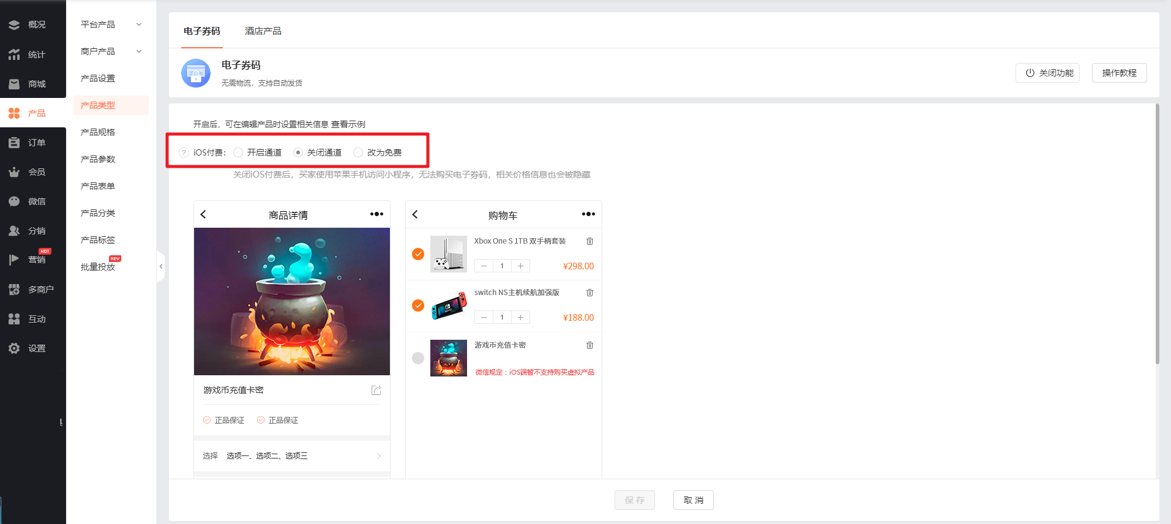Viewport: 1171px width, 524px height.
Task: Increase Xbox One S quantity
Action: pos(520,266)
